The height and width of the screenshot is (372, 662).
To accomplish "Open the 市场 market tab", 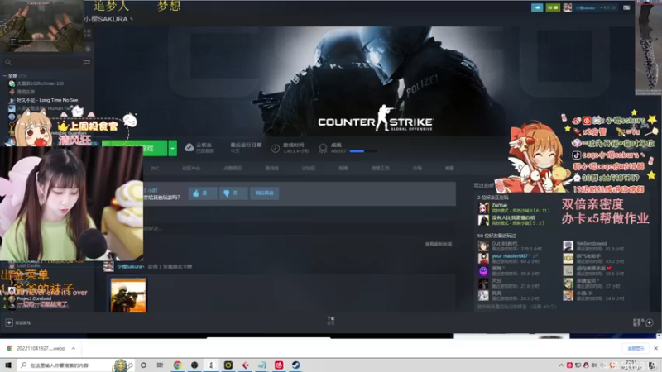I will coord(417,169).
